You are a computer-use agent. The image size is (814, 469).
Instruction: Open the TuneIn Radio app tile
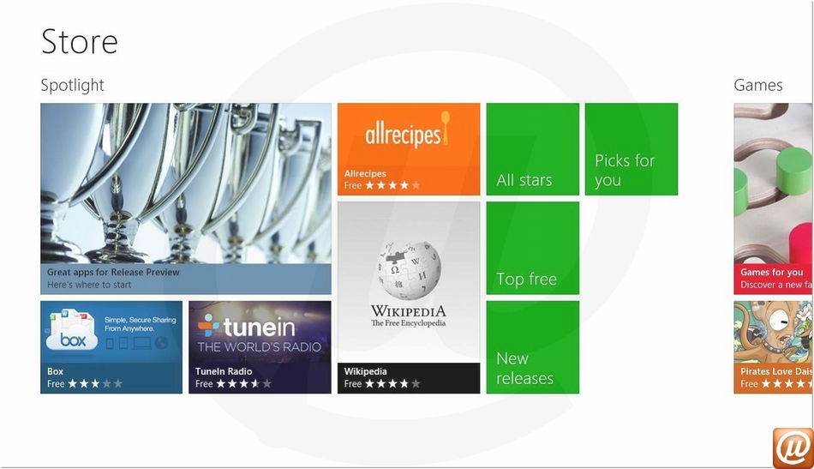click(x=260, y=347)
